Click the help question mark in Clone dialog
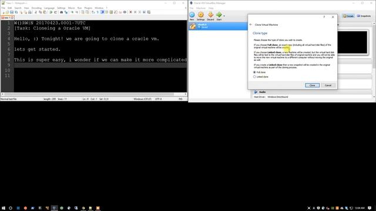The height and width of the screenshot is (211, 376). (324, 17)
